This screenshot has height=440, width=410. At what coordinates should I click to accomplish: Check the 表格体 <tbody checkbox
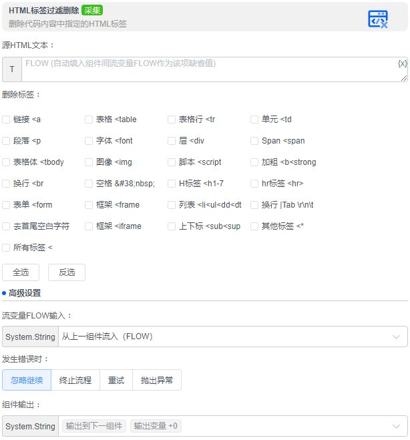(x=6, y=162)
